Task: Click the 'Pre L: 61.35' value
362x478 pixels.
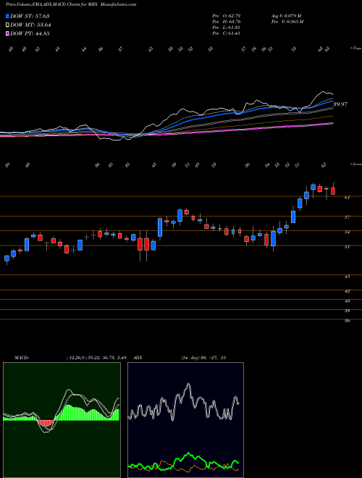Action: [x=227, y=28]
